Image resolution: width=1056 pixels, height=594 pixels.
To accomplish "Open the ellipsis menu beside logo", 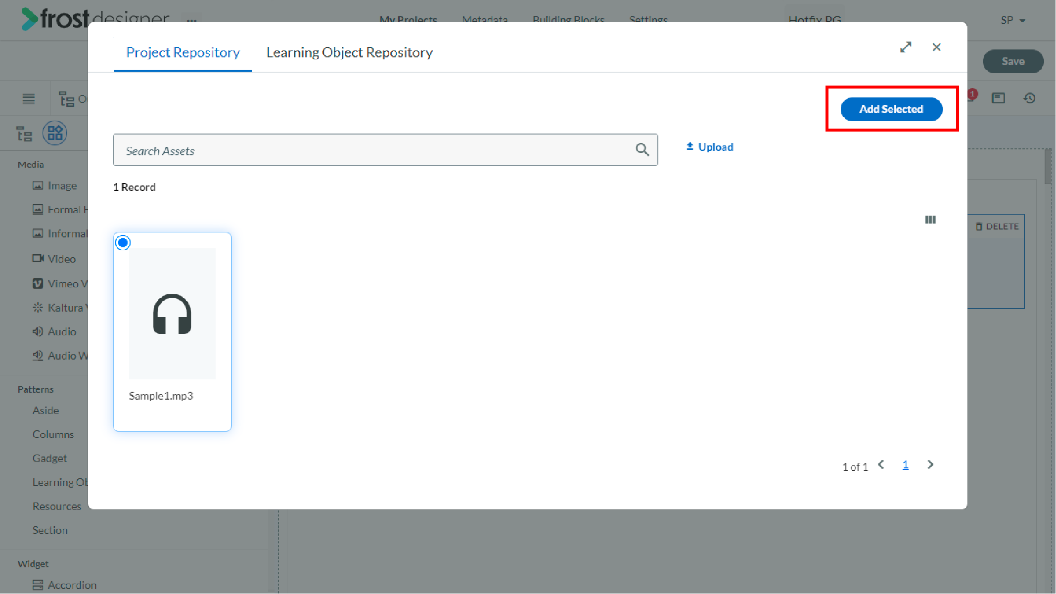I will [192, 20].
